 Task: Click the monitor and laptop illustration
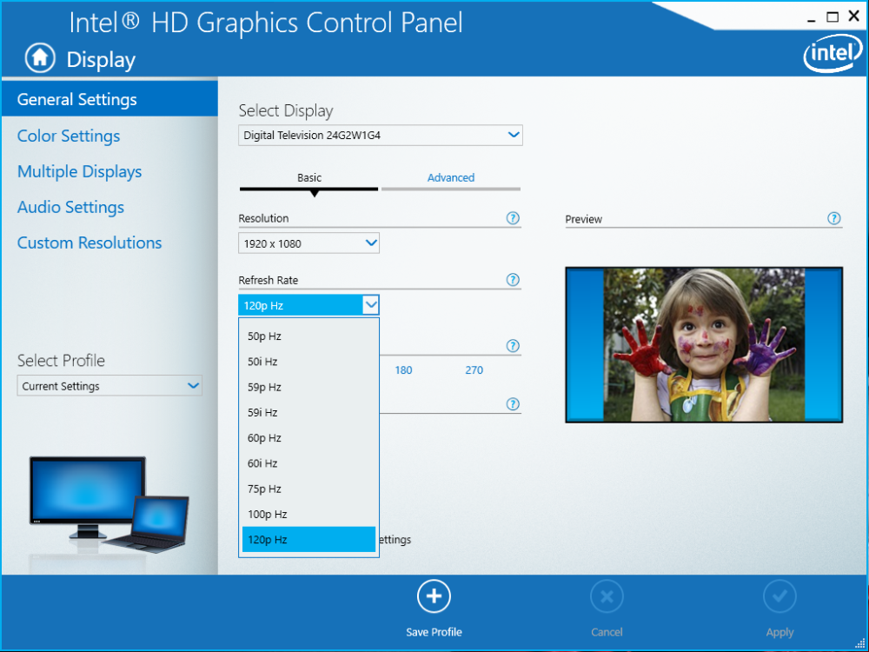coord(109,504)
